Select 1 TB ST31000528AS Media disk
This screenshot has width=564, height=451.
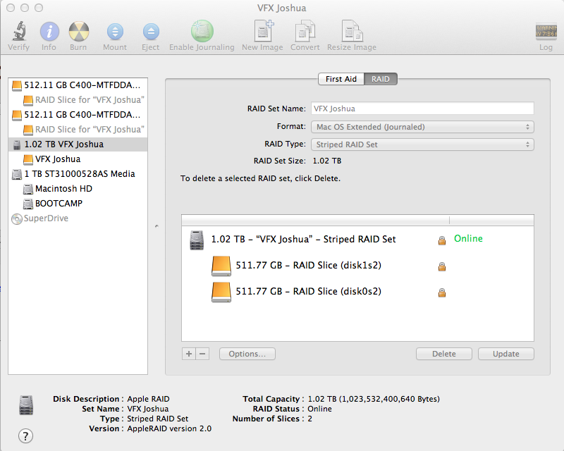[78, 174]
